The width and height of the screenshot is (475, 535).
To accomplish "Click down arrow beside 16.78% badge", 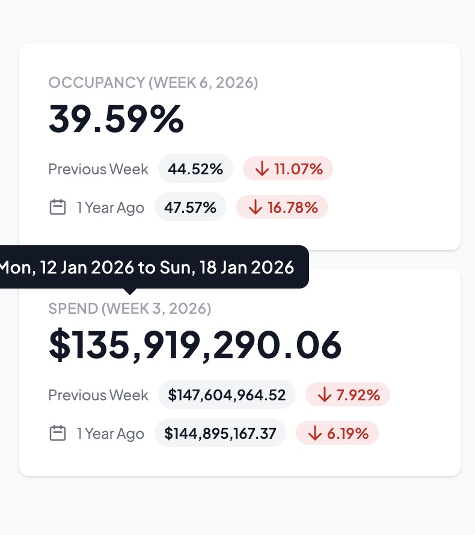I will 256,207.
